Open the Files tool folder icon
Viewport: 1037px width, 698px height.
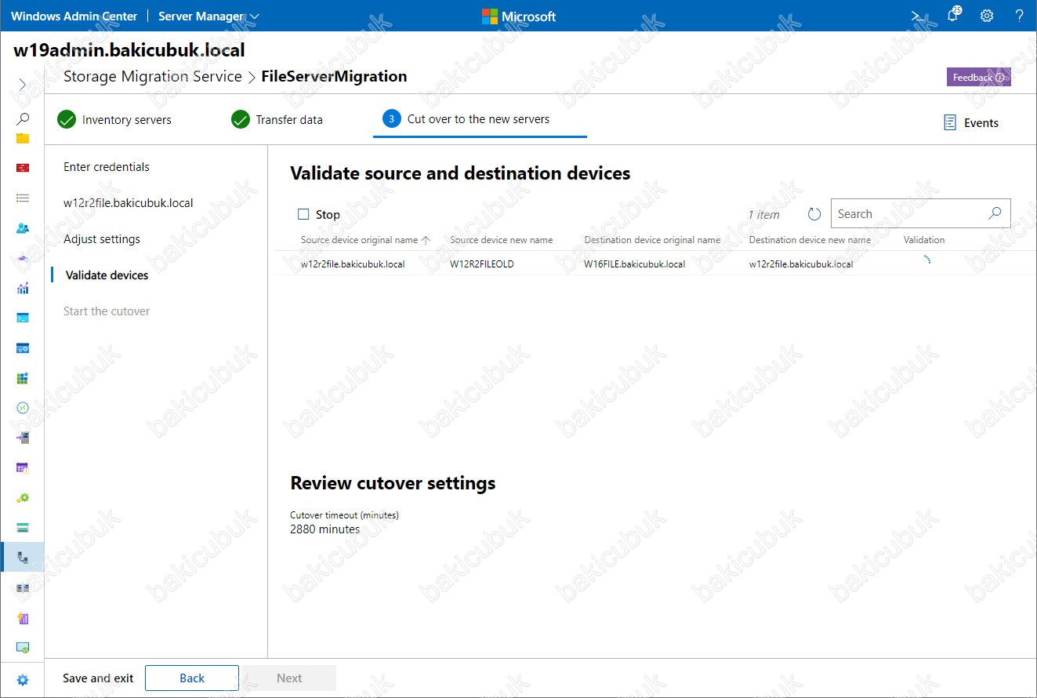[x=23, y=138]
